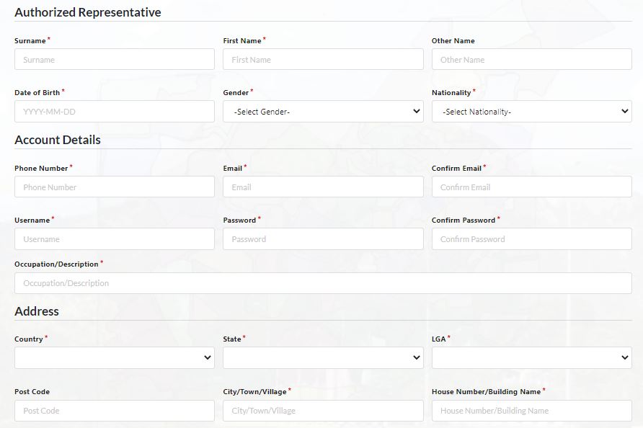Expand the LGA dropdown

(531, 357)
